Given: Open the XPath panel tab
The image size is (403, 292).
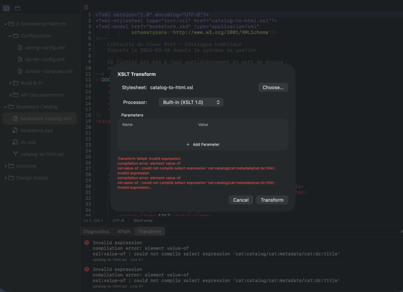Looking at the screenshot, I should tap(124, 231).
